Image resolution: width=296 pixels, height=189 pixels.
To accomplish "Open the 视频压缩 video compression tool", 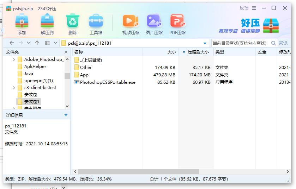I will coord(131,21).
